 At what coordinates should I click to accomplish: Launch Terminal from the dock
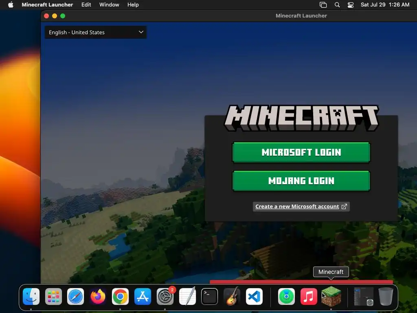(210, 297)
